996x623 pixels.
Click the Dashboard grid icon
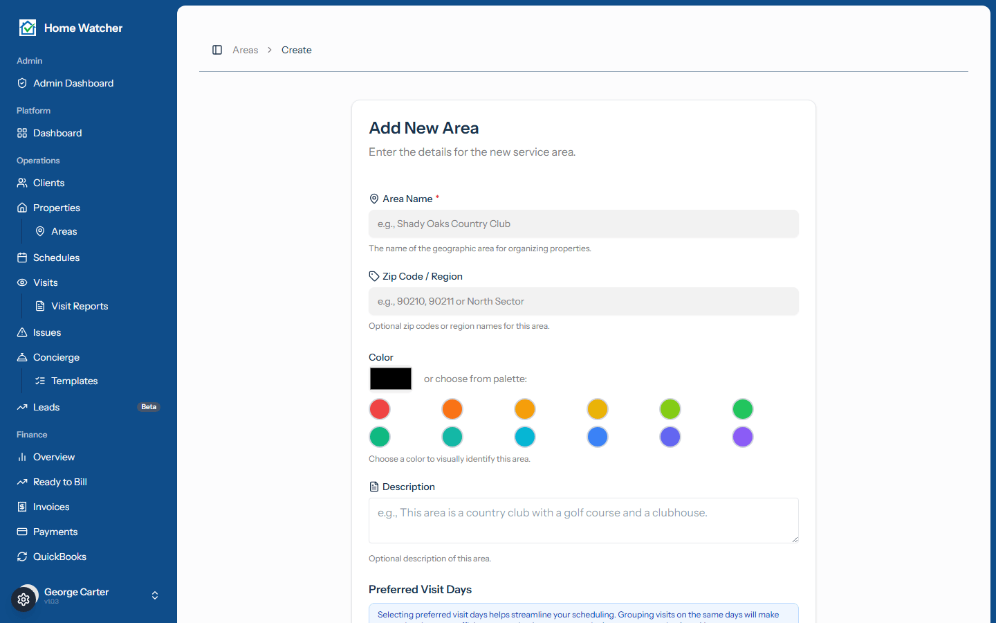(x=22, y=133)
